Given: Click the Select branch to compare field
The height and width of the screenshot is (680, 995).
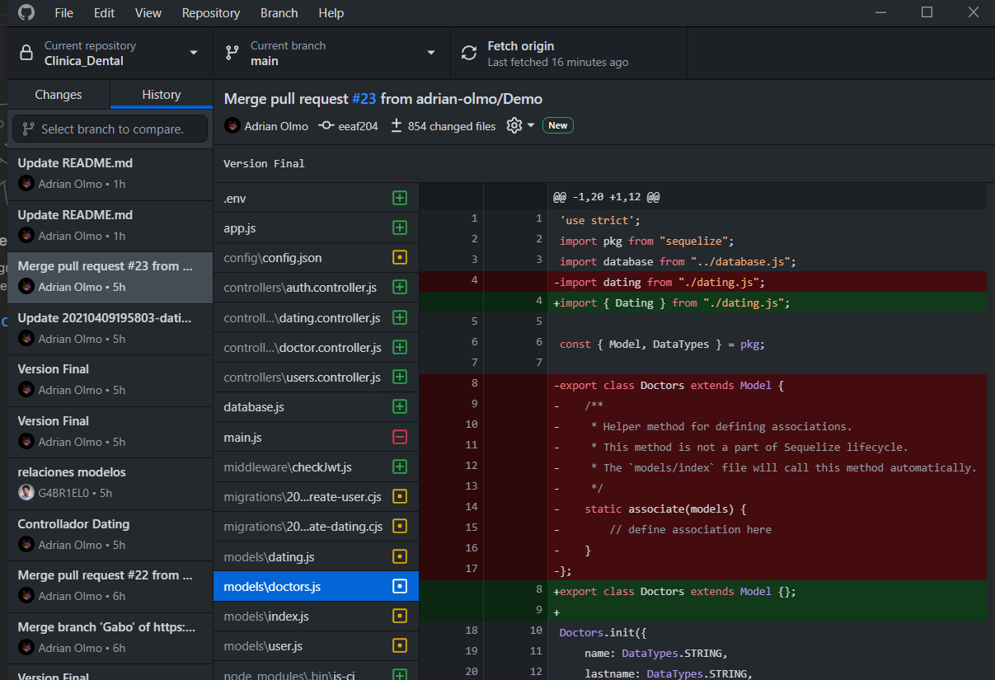Looking at the screenshot, I should click(x=109, y=129).
